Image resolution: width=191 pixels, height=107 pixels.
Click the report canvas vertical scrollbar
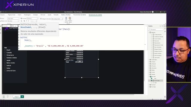(144, 65)
